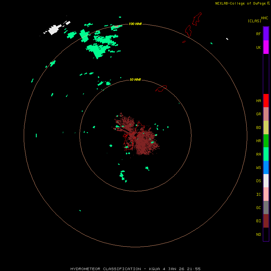Screen dimensions: 271x271
Task: Click the WS legend label
Action: pos(258,167)
